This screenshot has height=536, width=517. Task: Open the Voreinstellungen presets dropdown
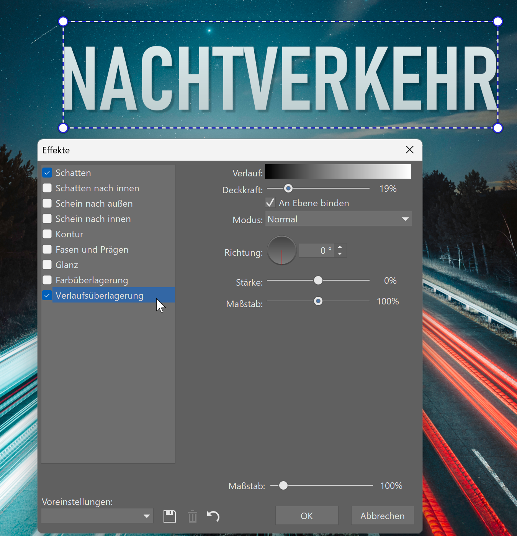pos(97,516)
